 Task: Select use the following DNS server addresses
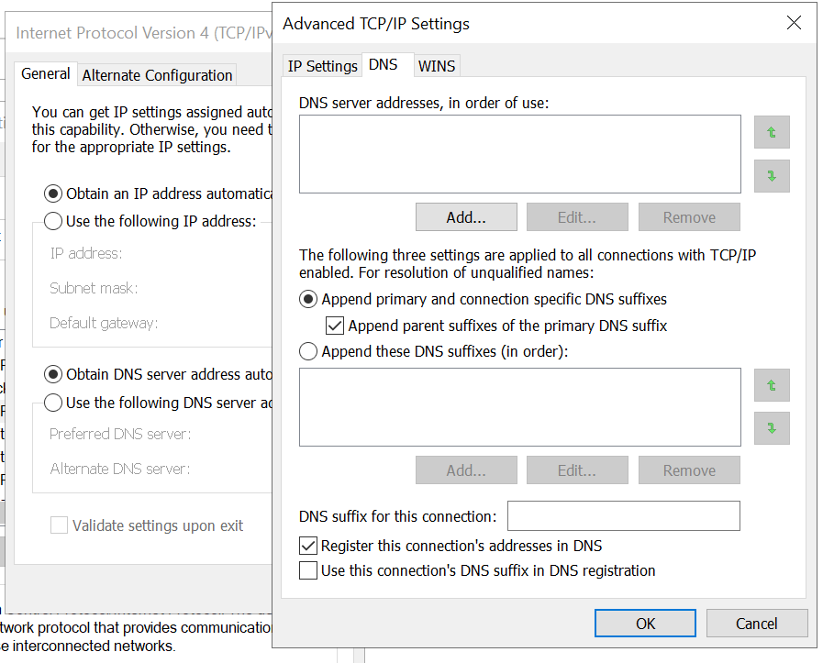click(x=53, y=403)
